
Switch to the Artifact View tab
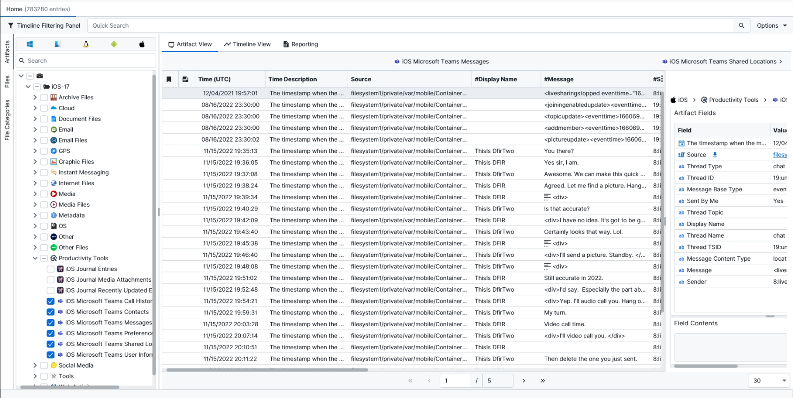[x=190, y=44]
